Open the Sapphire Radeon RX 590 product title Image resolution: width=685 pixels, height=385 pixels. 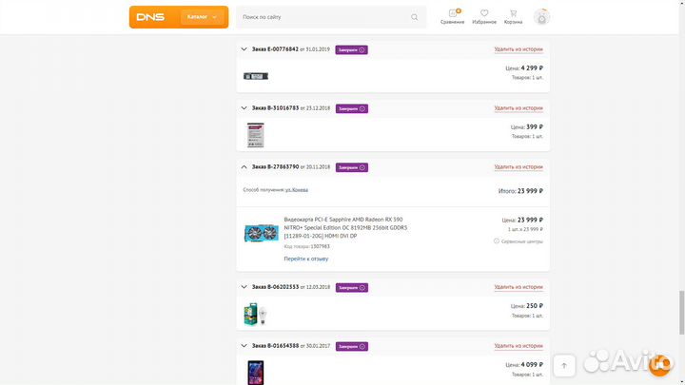(345, 227)
